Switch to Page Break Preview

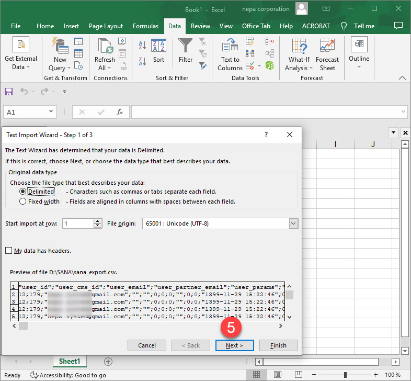(298, 375)
